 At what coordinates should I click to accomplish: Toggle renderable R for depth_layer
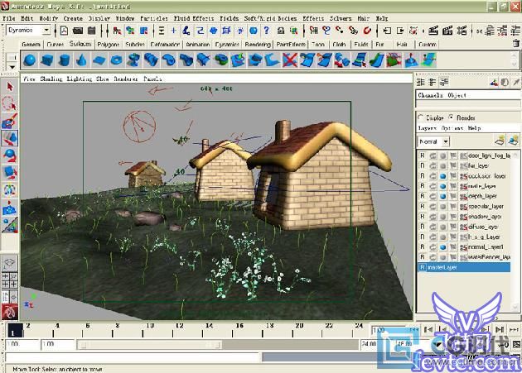[x=423, y=196]
